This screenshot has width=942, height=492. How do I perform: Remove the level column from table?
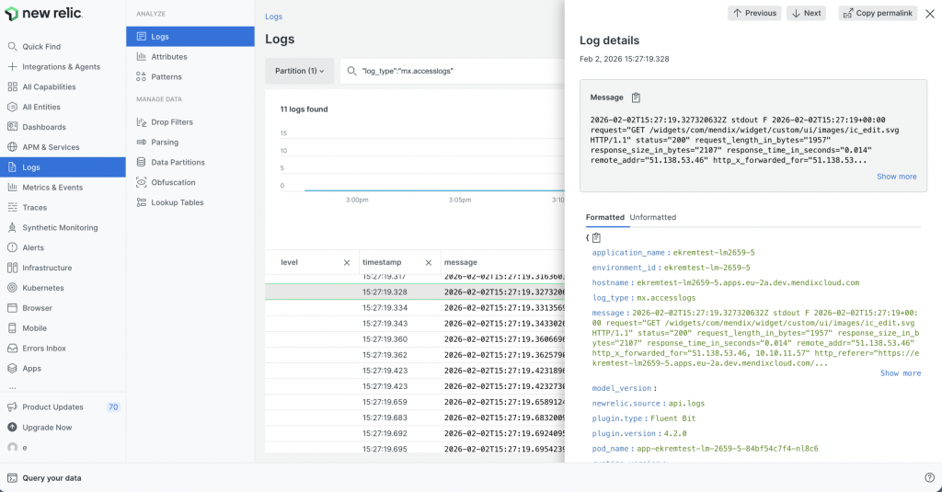347,263
